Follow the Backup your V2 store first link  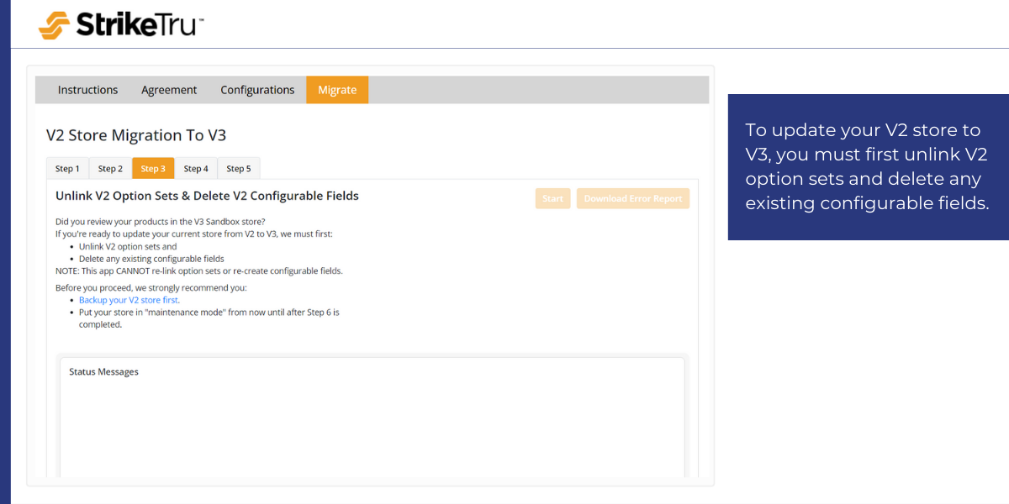[129, 300]
